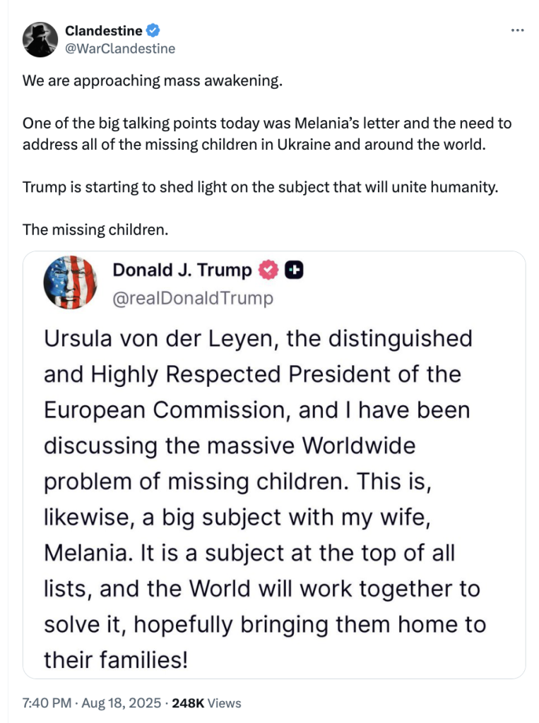
Task: Click "their families!" ending the quoted post
Action: pyautogui.click(x=116, y=660)
